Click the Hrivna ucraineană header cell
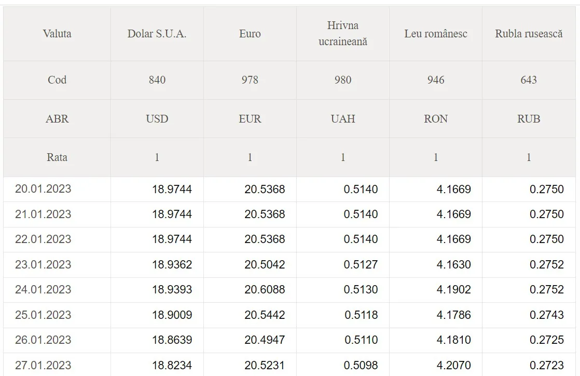This screenshot has width=580, height=376. click(x=343, y=34)
